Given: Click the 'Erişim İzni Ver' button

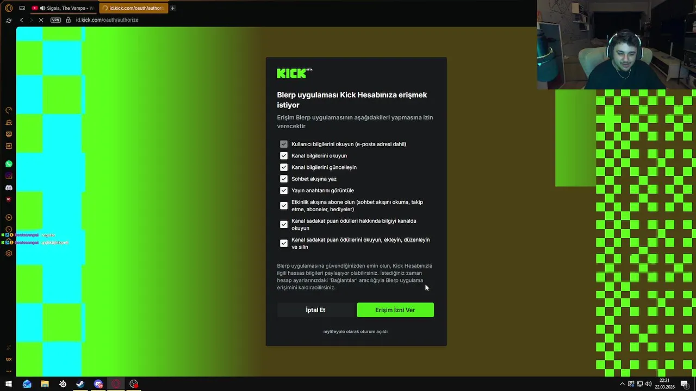Looking at the screenshot, I should pyautogui.click(x=395, y=310).
